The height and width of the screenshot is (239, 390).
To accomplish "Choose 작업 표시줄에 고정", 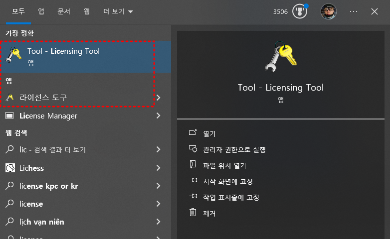I will click(231, 197).
